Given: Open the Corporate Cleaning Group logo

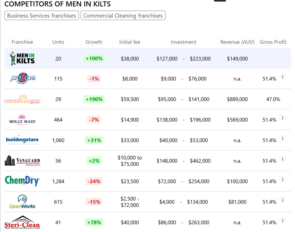Looking at the screenshot, I should [22, 99].
